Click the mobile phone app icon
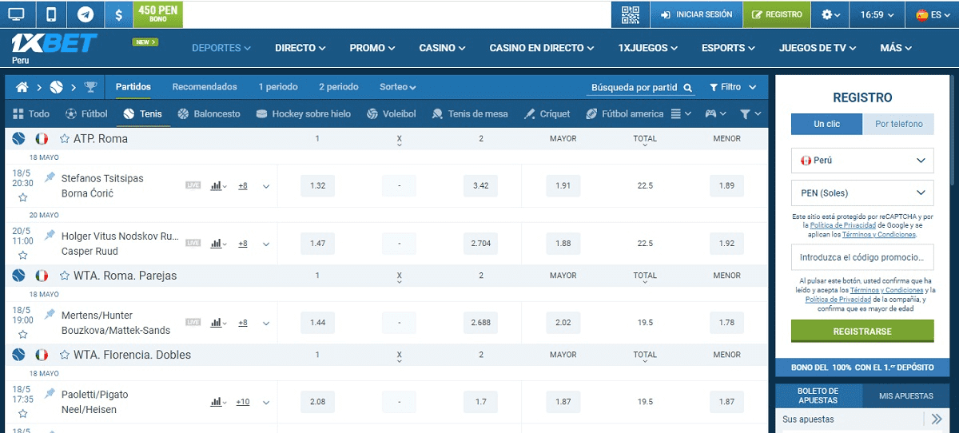Viewport: 959px width, 433px height. click(51, 14)
